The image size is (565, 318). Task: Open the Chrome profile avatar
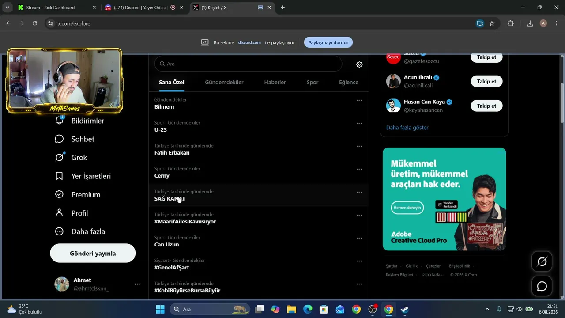coord(543,23)
